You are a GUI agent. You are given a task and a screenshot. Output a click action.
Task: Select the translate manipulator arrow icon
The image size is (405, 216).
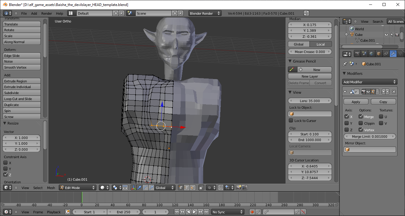pos(139,188)
